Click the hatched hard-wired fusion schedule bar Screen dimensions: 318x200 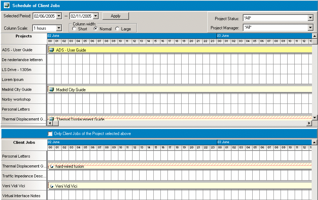pos(180,166)
